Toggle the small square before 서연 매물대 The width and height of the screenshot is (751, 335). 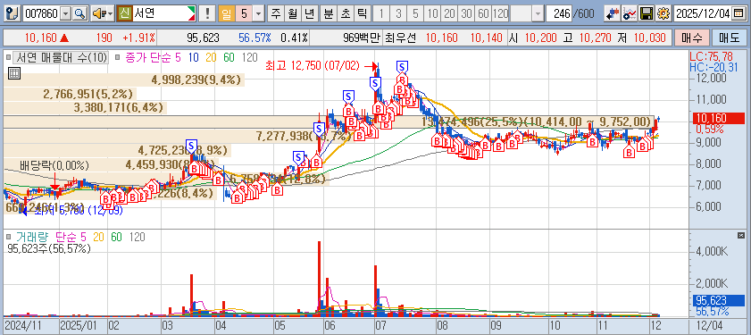[8, 58]
